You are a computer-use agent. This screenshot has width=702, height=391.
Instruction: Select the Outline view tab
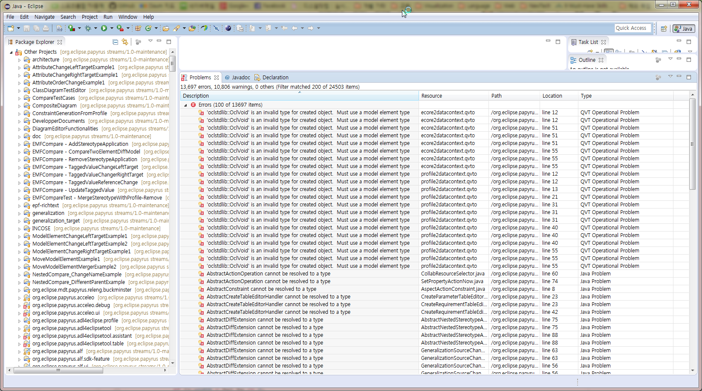(587, 60)
